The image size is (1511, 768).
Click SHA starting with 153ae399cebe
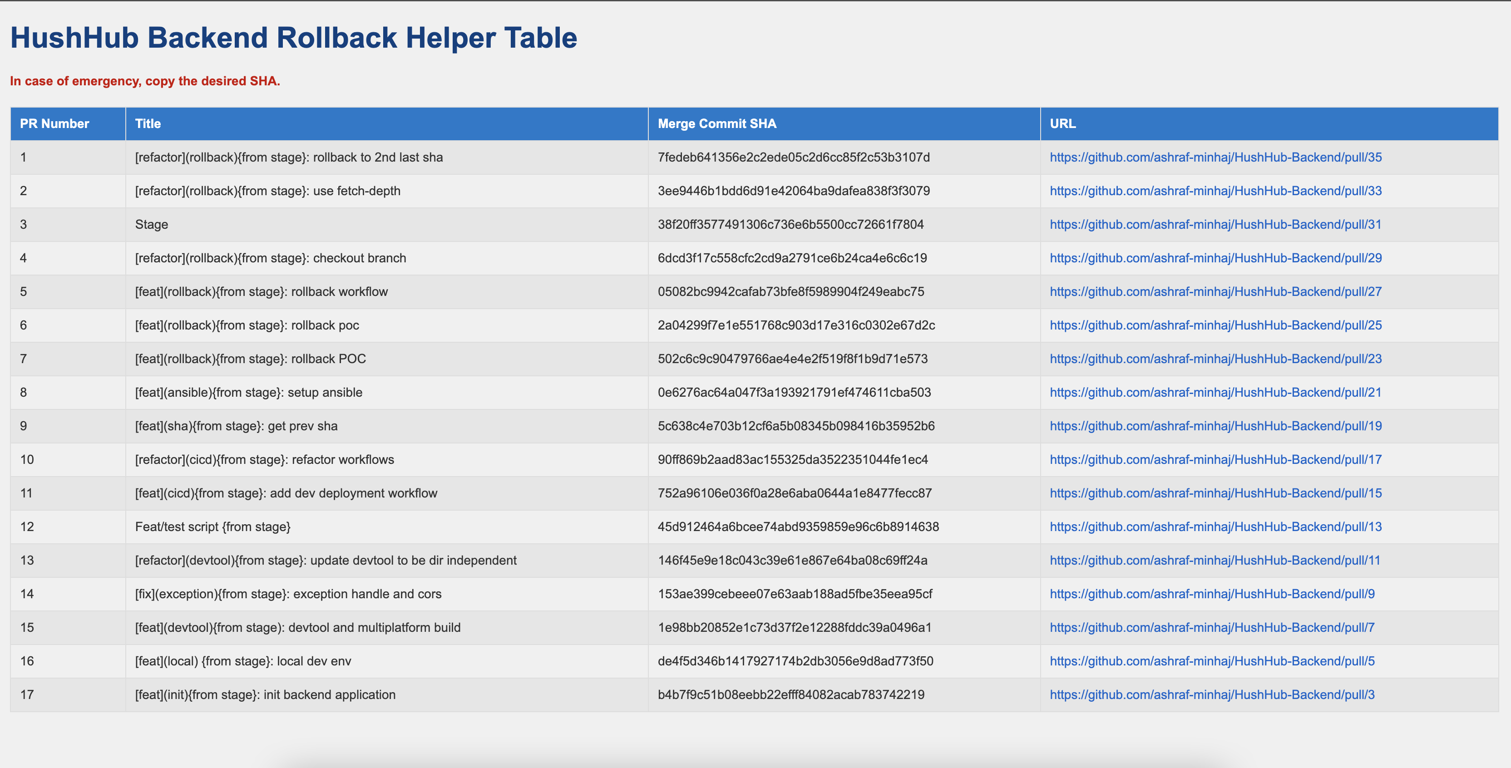tap(795, 594)
